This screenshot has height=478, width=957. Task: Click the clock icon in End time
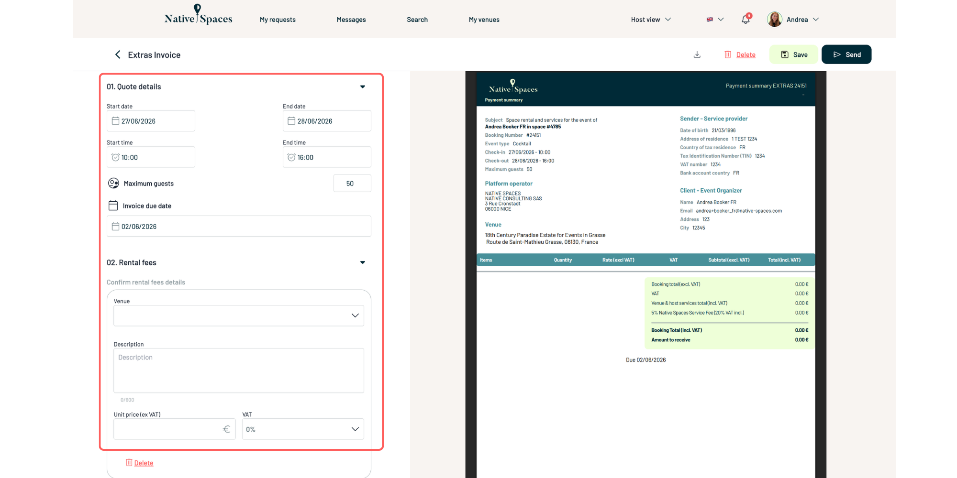(x=291, y=157)
